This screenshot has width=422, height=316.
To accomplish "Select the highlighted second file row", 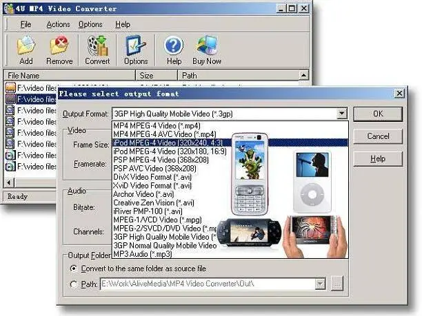I will 30,99.
